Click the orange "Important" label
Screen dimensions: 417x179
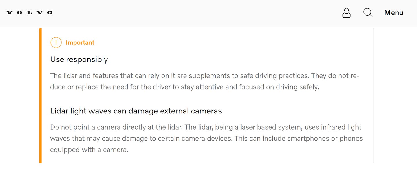point(80,43)
